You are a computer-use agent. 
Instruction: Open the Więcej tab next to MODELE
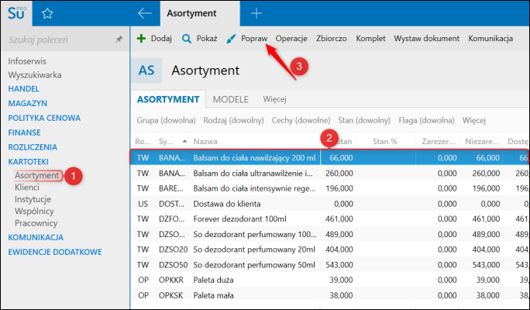pyautogui.click(x=274, y=99)
